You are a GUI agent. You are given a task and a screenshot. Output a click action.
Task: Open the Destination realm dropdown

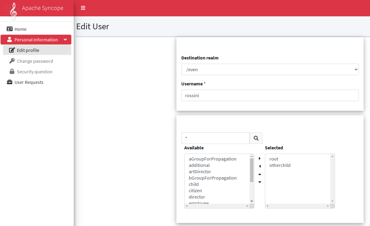[x=270, y=69]
